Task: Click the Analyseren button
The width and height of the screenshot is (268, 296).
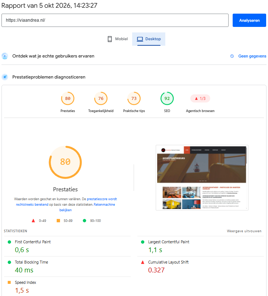Action: (x=249, y=20)
